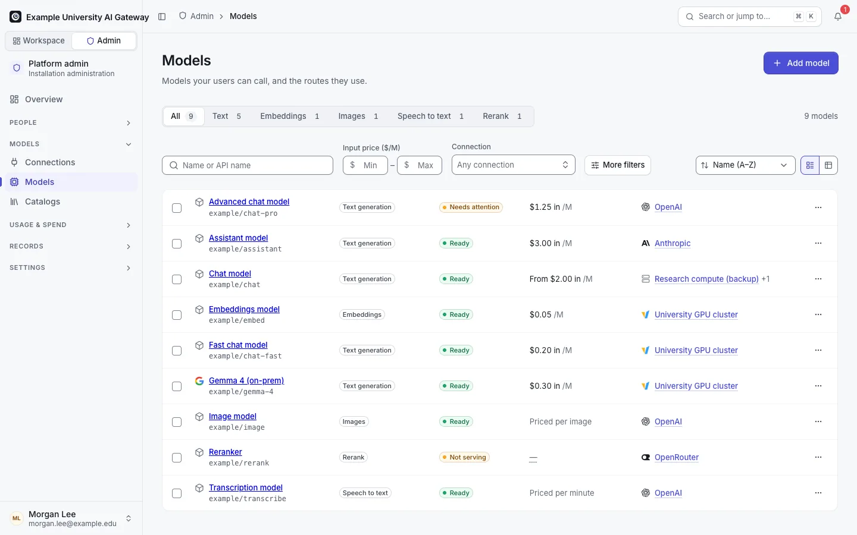The height and width of the screenshot is (535, 857).
Task: Expand the People sidebar section
Action: (71, 122)
